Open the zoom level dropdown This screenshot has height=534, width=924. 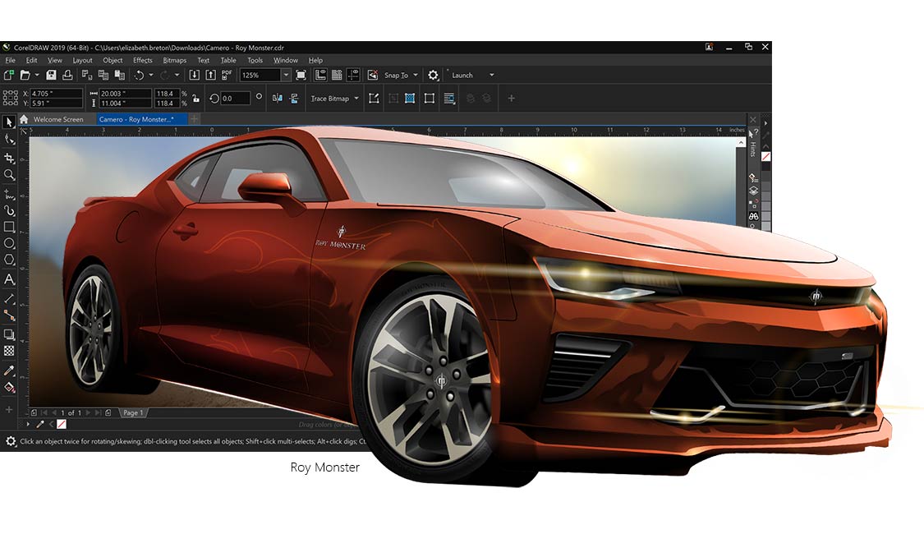(x=286, y=76)
